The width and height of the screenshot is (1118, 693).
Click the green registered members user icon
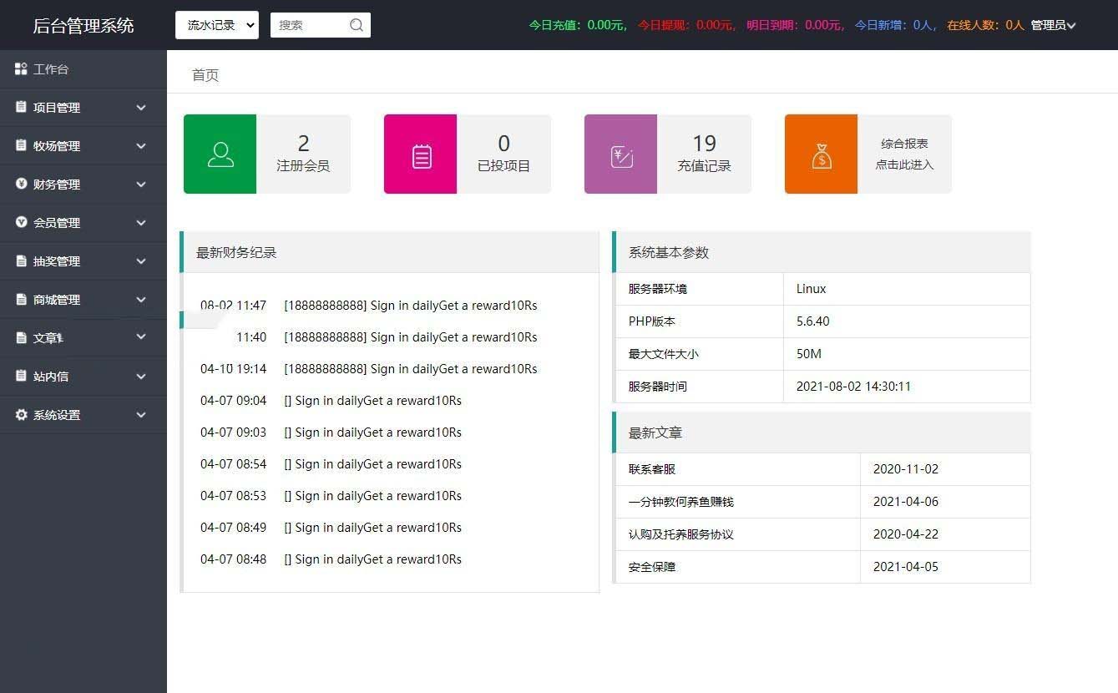click(220, 154)
